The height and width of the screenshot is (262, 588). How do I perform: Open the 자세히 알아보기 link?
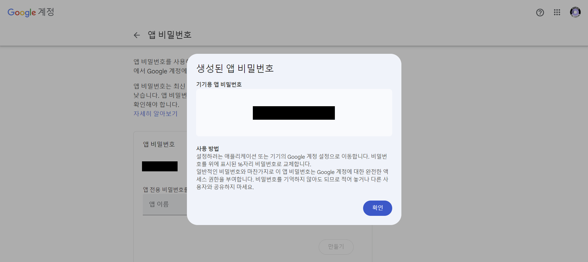(156, 114)
